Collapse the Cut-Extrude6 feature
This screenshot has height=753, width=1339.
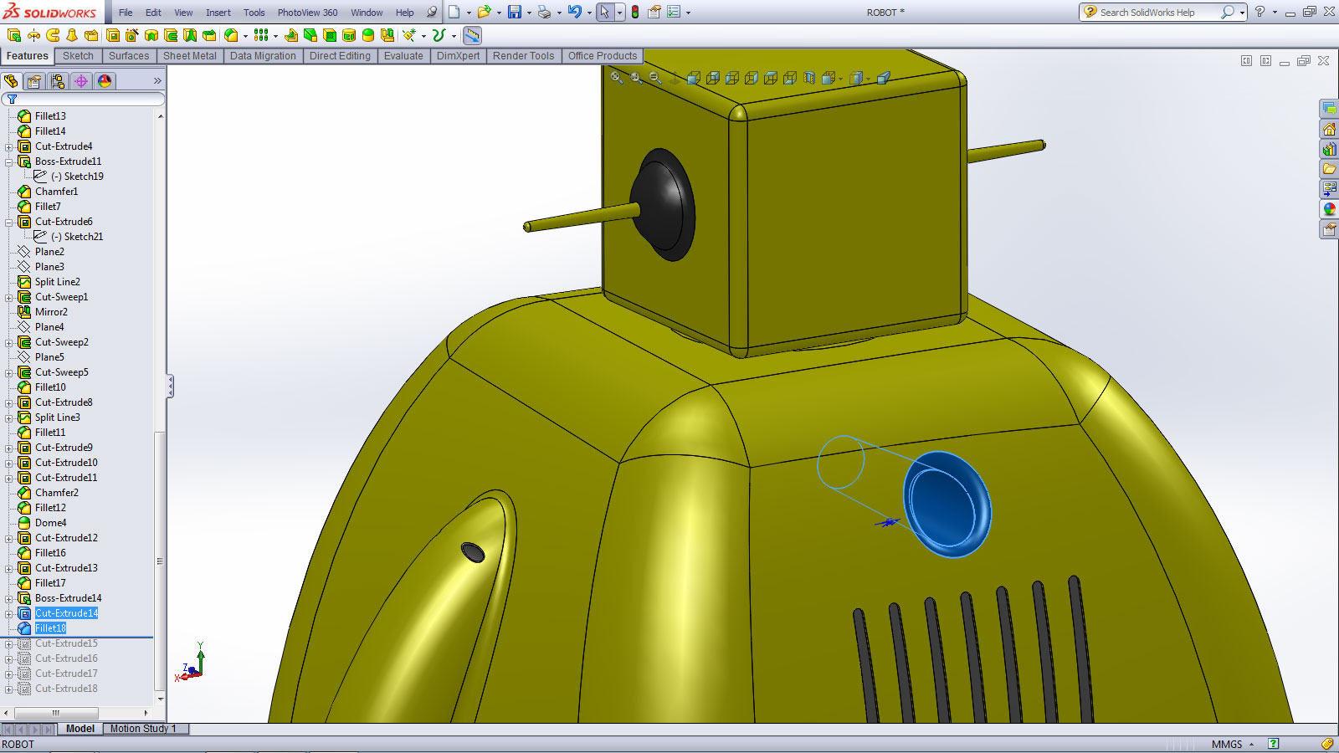tap(9, 222)
